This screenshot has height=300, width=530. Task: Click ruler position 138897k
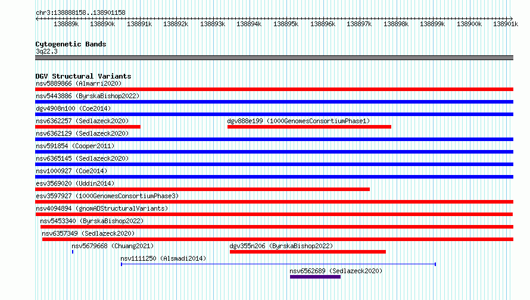[x=359, y=24]
